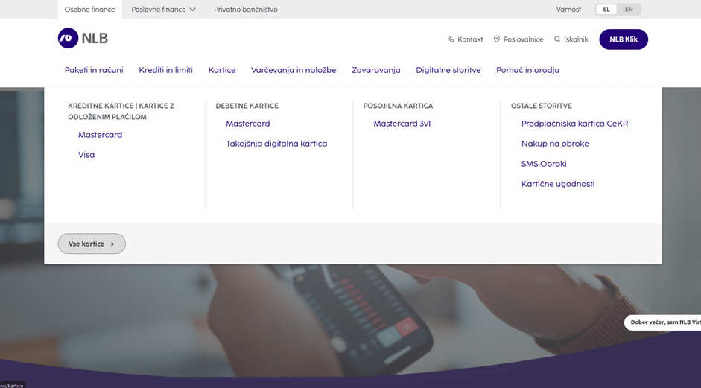Open the Mastercard 3v1 link
701x388 pixels.
pos(402,124)
